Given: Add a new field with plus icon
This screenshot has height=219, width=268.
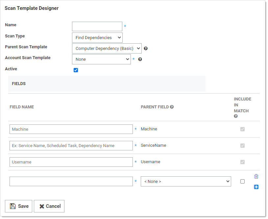Looking at the screenshot, I should [256, 187].
